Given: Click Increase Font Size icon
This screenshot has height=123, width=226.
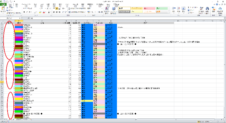Looking at the screenshot, I should [48, 8].
